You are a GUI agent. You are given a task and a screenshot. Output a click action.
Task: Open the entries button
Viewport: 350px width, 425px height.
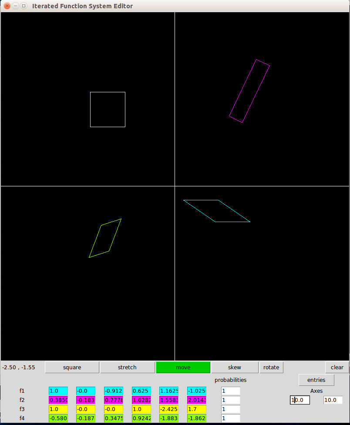316,380
